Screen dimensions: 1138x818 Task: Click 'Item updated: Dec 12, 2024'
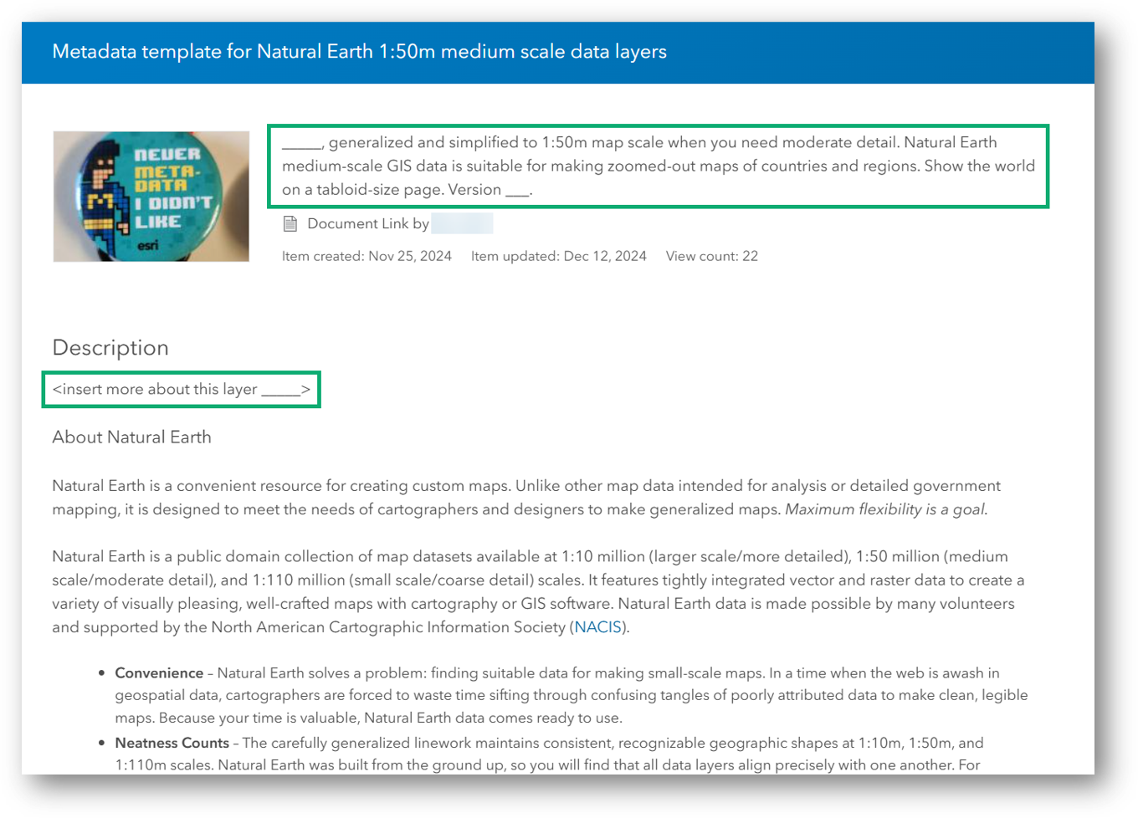click(x=558, y=256)
